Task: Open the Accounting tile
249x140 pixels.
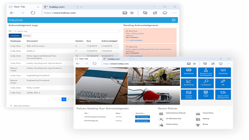Action: pos(189,83)
